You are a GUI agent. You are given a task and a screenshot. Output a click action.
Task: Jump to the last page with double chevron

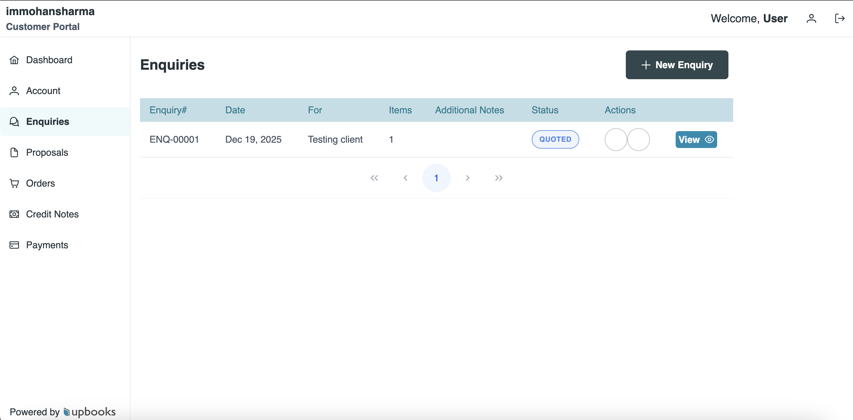[499, 178]
